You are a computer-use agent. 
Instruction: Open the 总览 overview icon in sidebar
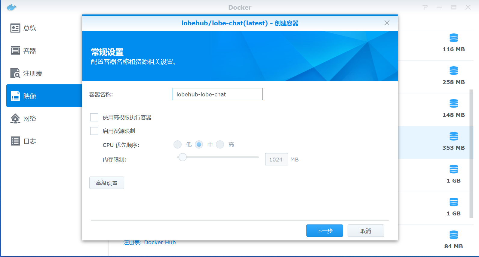pyautogui.click(x=15, y=28)
